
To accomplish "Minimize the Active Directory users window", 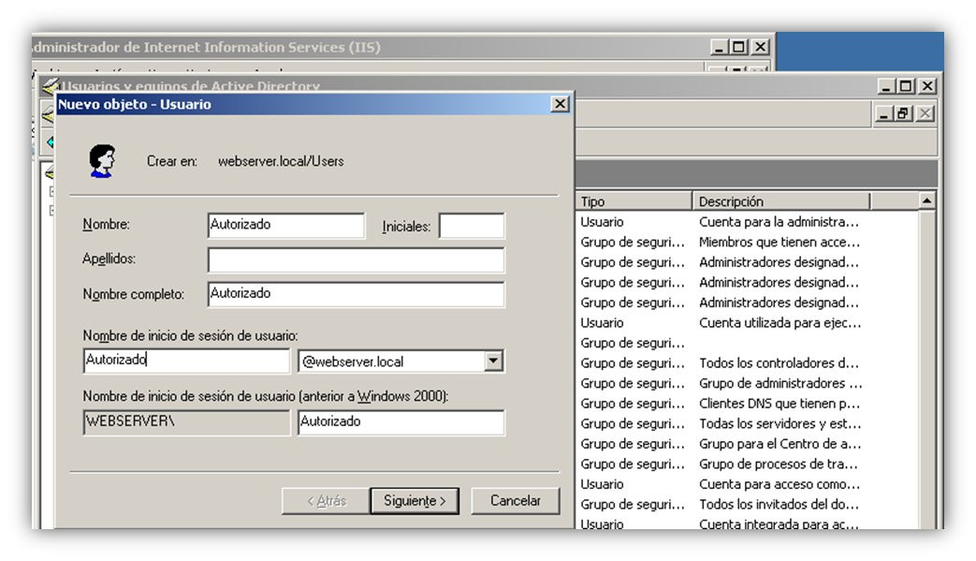I will point(885,86).
